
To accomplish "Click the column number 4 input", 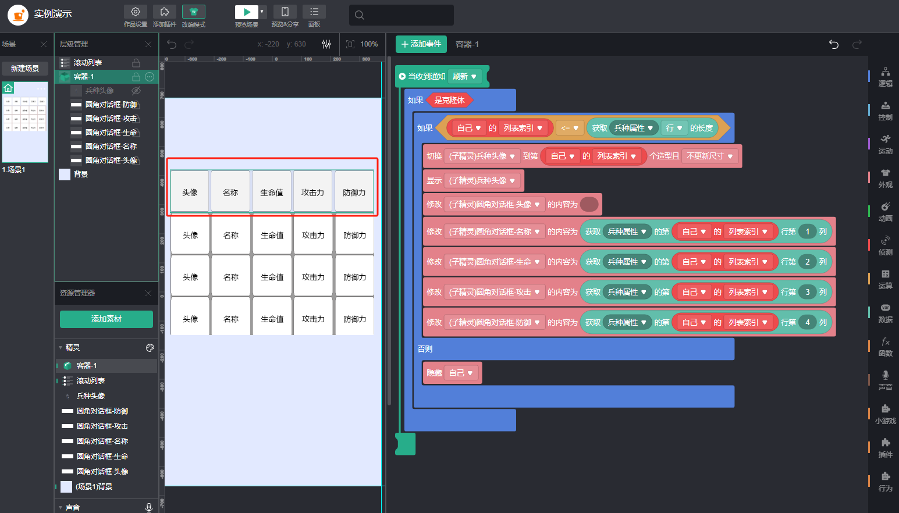I will coord(807,322).
